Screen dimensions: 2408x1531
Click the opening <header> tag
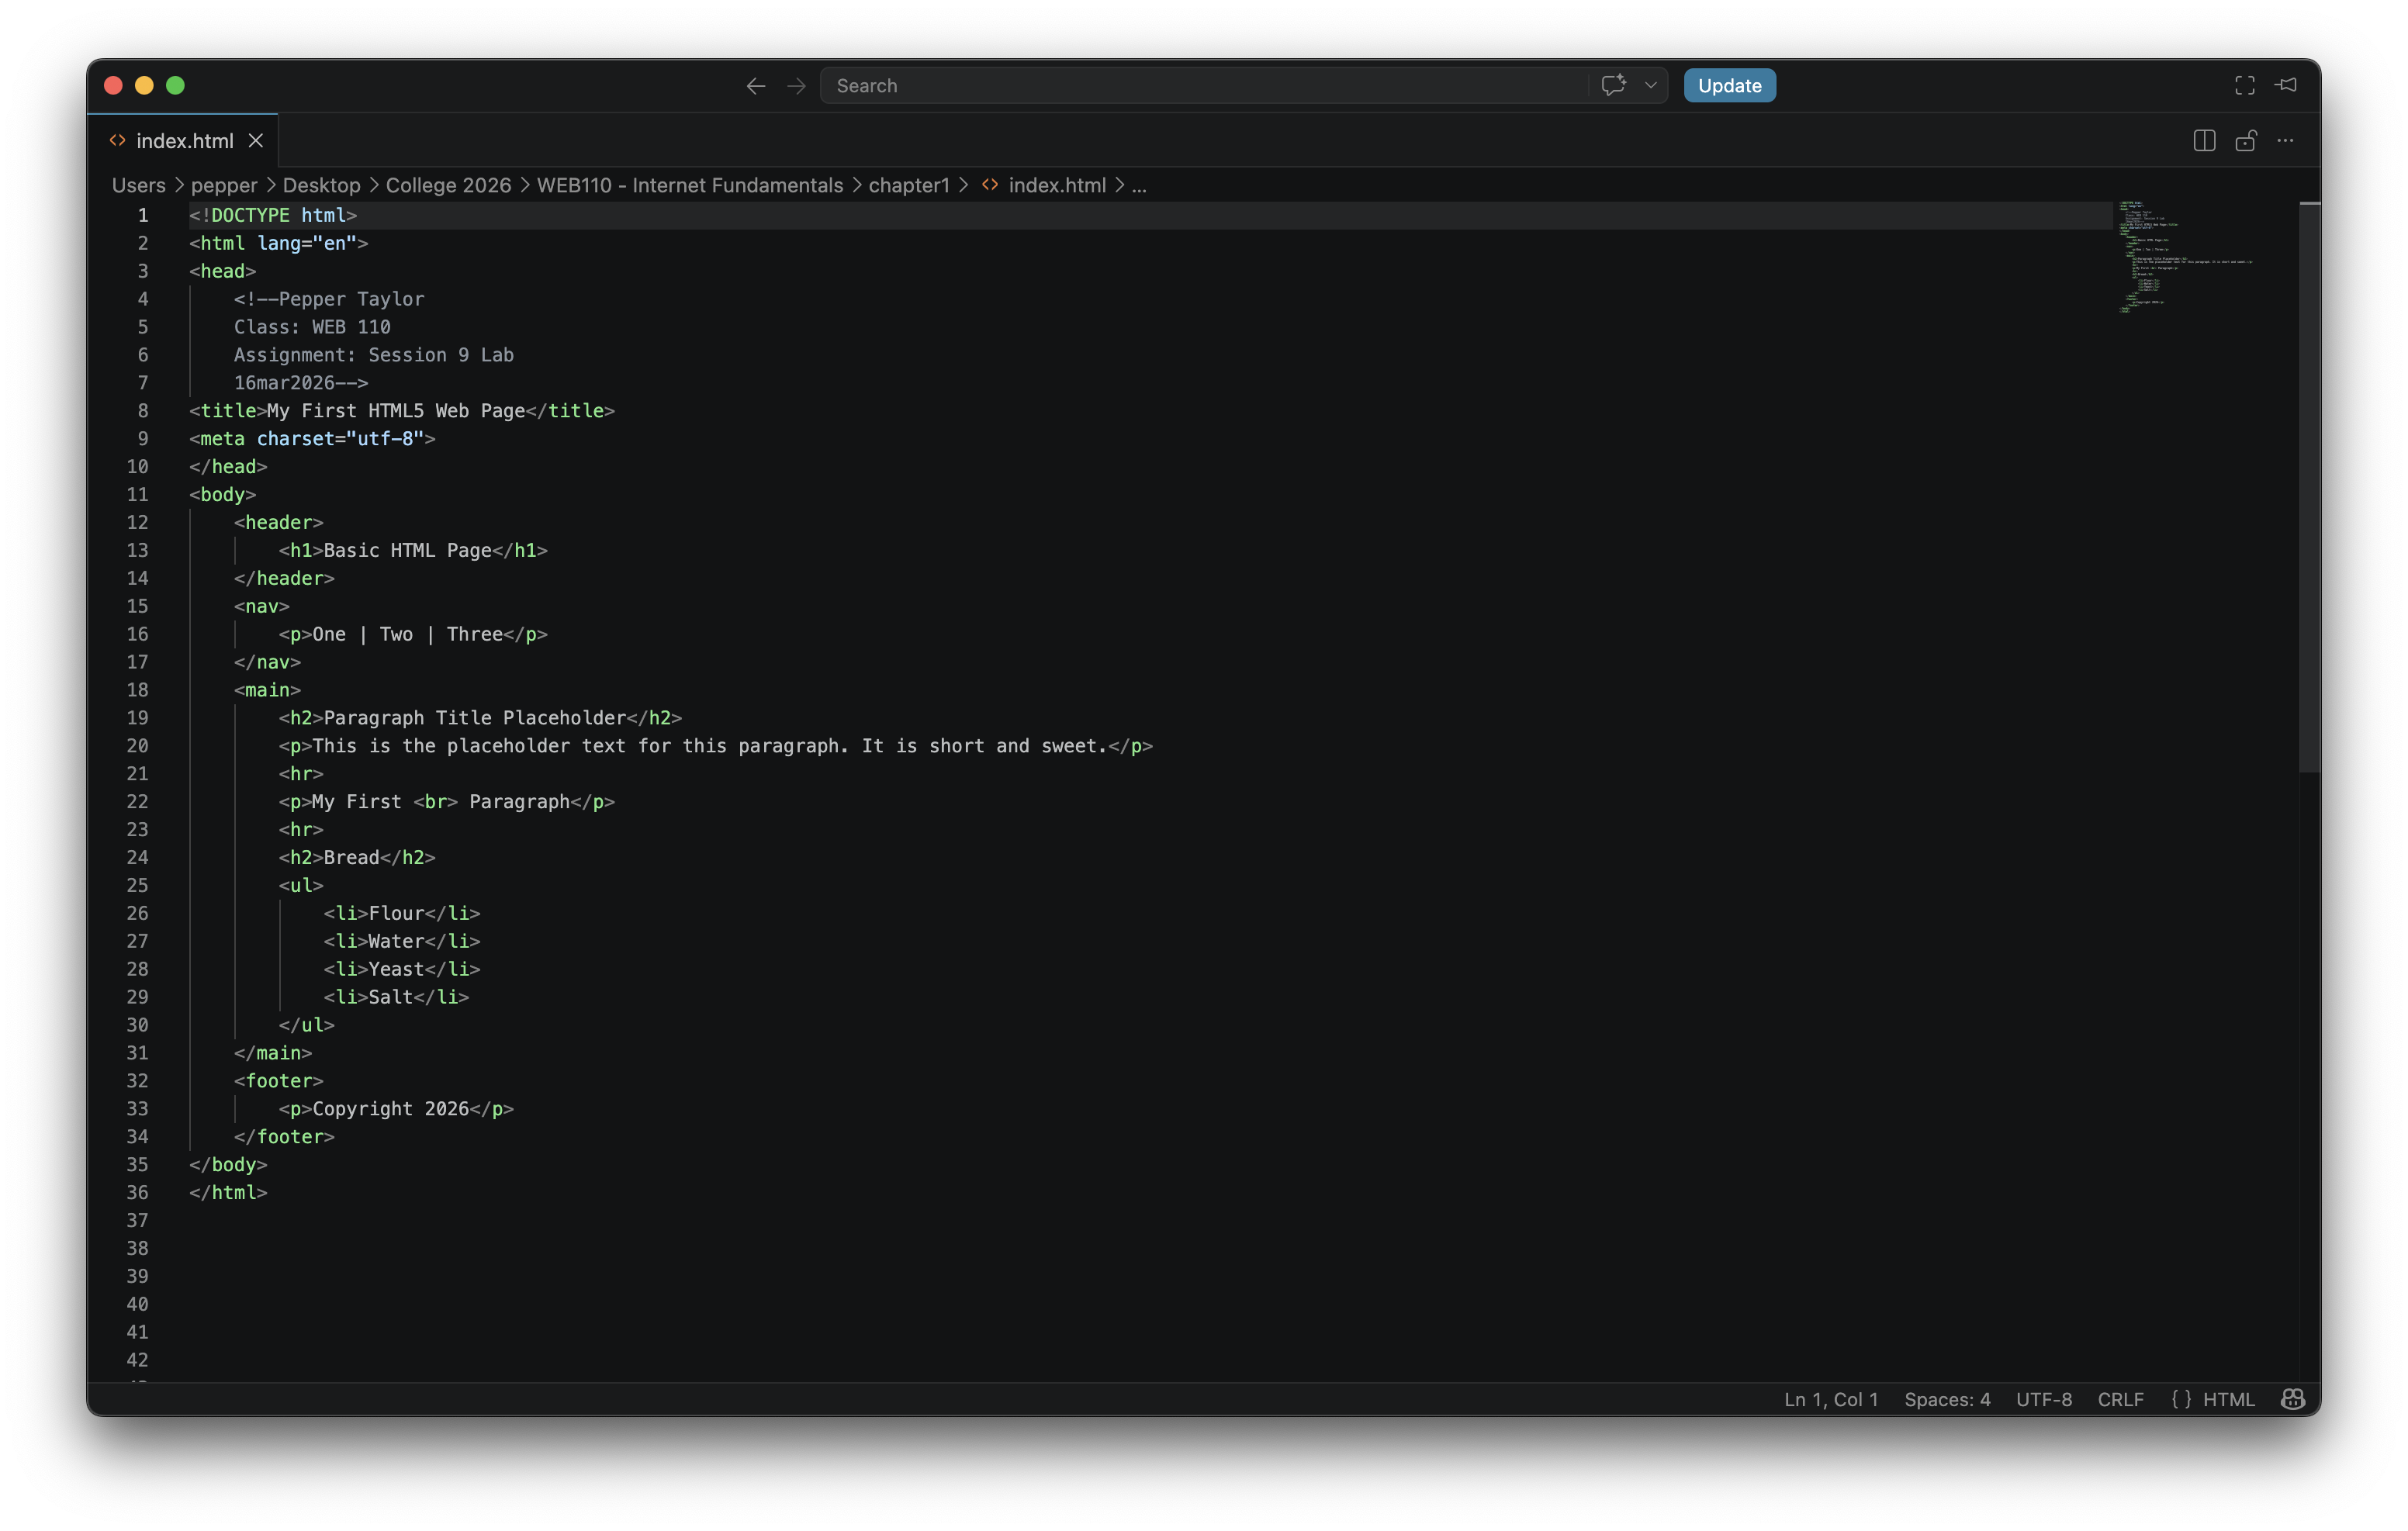coord(279,522)
